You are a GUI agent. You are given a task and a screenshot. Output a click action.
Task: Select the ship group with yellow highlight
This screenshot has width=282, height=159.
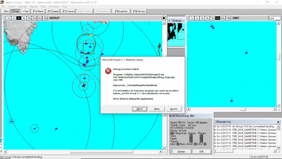(x=84, y=86)
